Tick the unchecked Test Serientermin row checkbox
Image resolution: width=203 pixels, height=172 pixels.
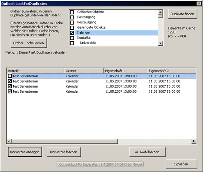10,76
